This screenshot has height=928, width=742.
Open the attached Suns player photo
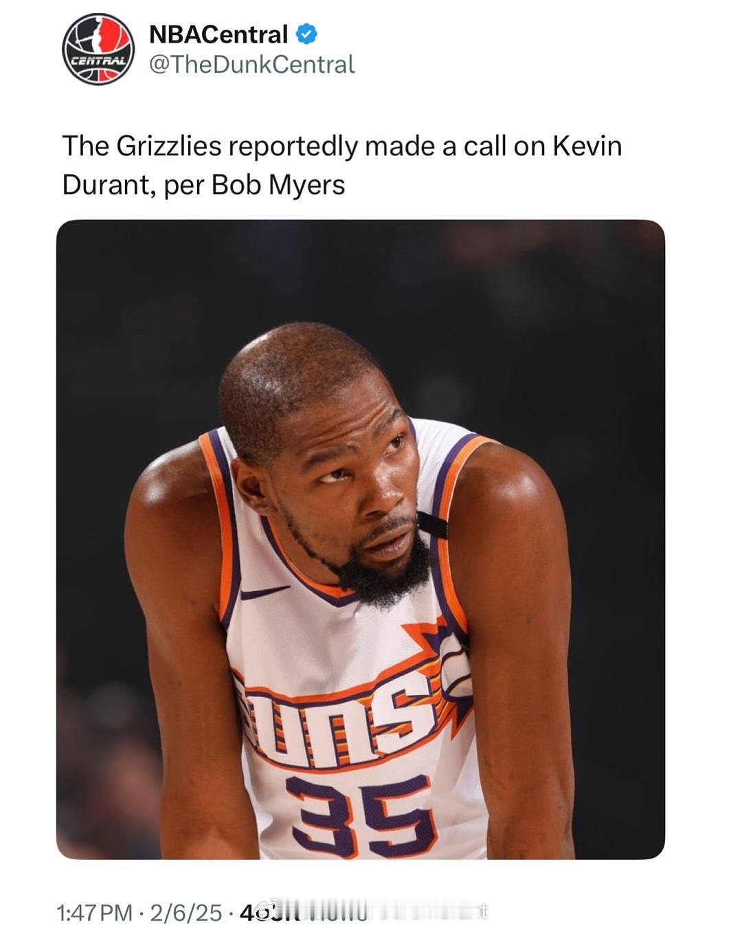pyautogui.click(x=361, y=540)
